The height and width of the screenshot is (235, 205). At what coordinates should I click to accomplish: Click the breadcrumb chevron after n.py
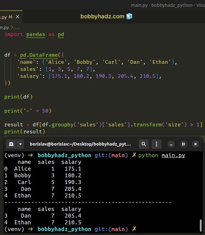12,27
